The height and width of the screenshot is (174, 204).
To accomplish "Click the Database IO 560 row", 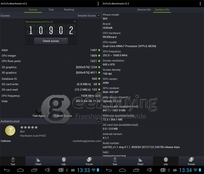I will (51, 79).
